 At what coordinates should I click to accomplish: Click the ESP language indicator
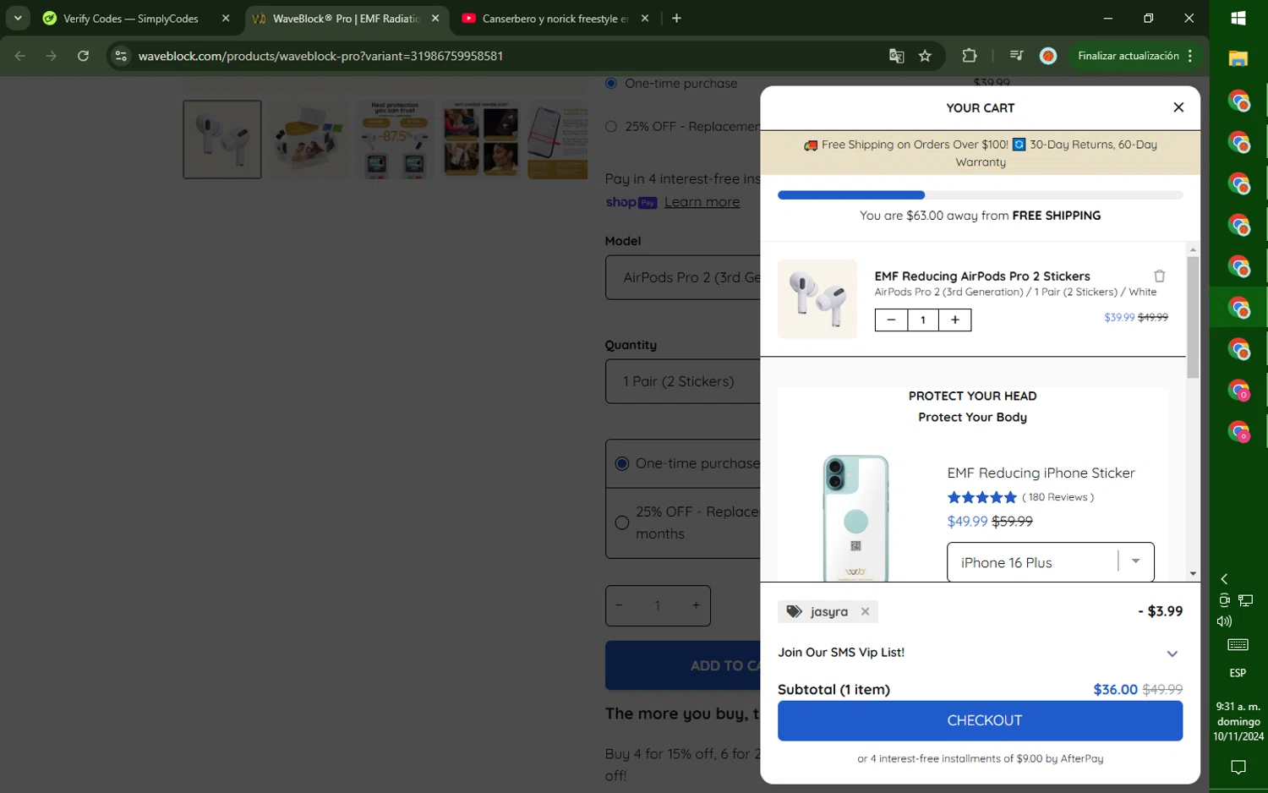click(1238, 673)
